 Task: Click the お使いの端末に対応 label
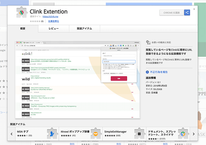161,42
